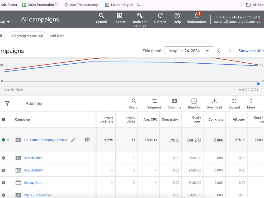The height and width of the screenshot is (198, 264).
Task: Click the Refresh icon in header
Action: pyautogui.click(x=160, y=16)
